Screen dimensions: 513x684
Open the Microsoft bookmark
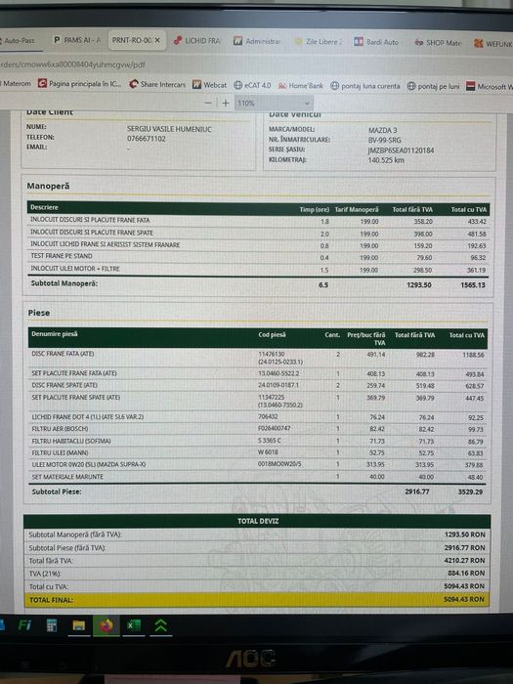pyautogui.click(x=490, y=87)
